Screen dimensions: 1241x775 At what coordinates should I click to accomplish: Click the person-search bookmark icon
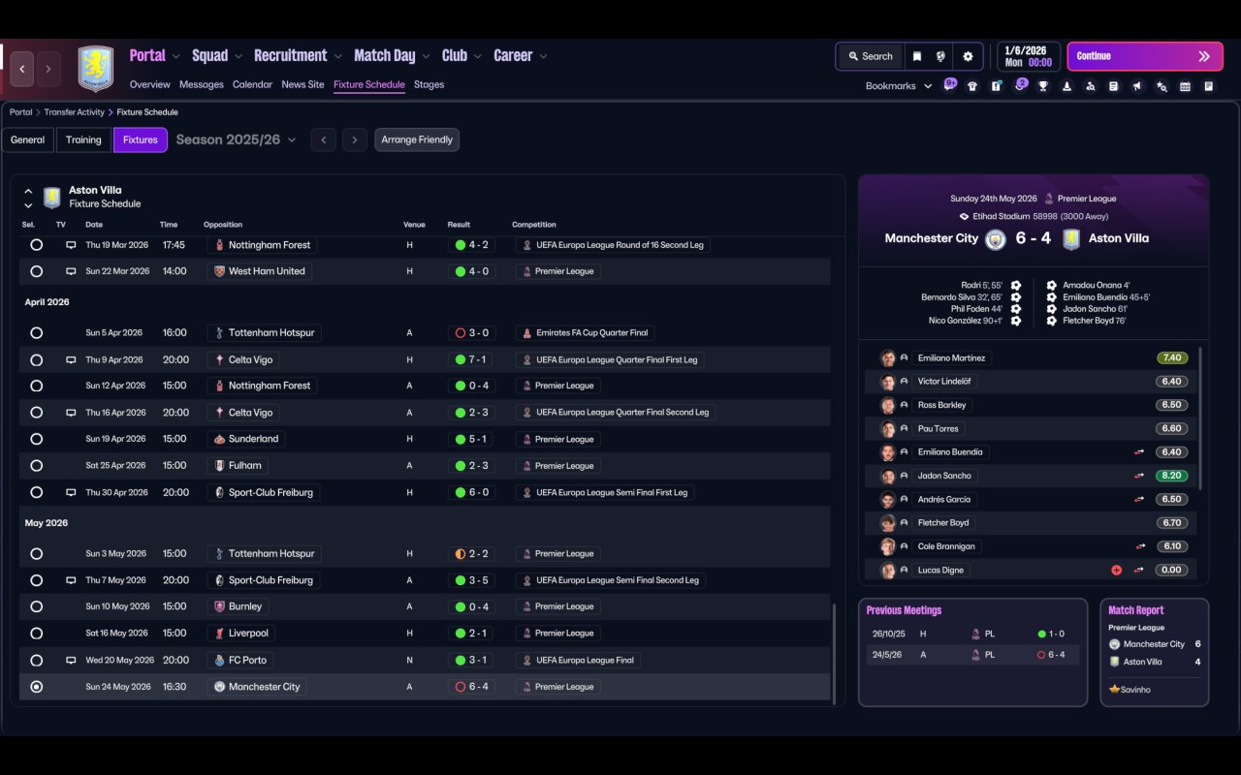point(1091,86)
